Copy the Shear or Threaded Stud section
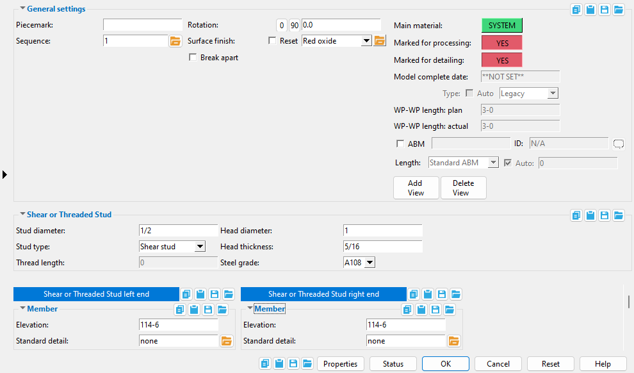This screenshot has height=373, width=634. (x=576, y=215)
